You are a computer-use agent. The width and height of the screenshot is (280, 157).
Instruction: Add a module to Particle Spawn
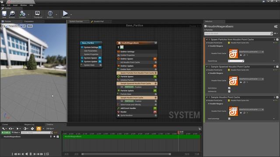coord(155,77)
